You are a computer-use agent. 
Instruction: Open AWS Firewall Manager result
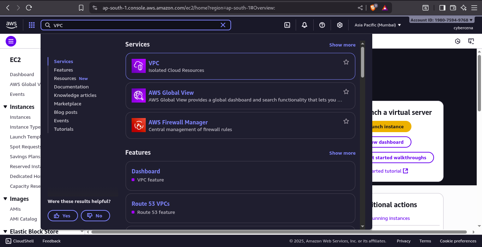point(178,122)
